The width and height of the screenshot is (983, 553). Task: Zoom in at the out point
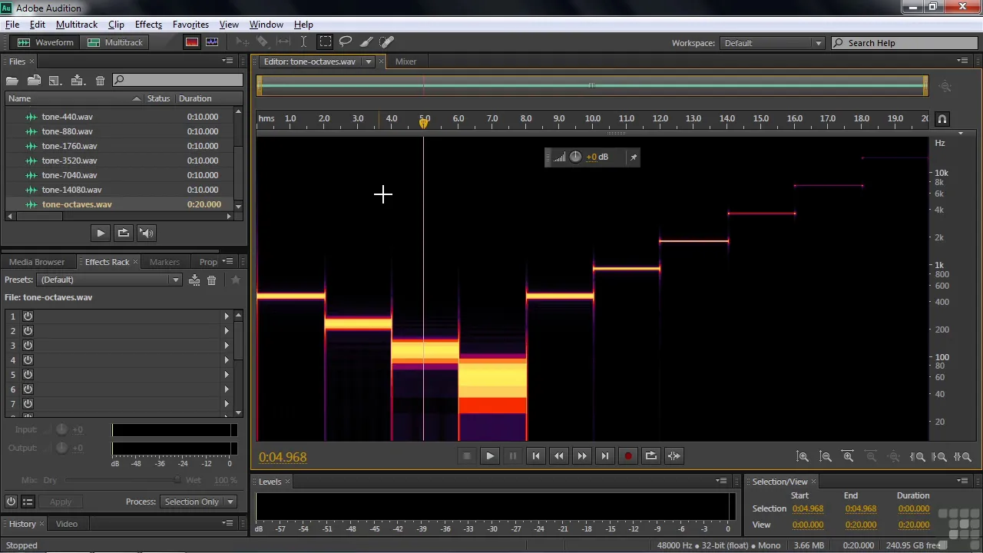coord(940,456)
